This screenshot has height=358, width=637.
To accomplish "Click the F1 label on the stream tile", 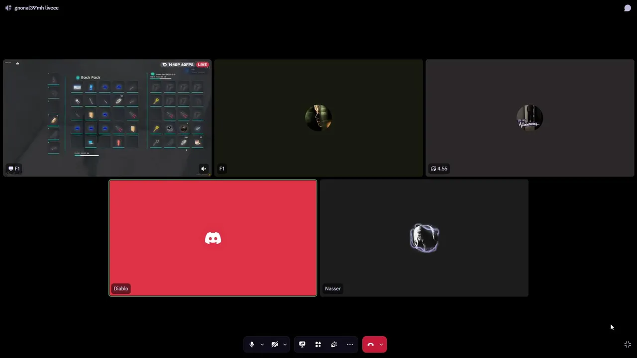I will (x=14, y=169).
